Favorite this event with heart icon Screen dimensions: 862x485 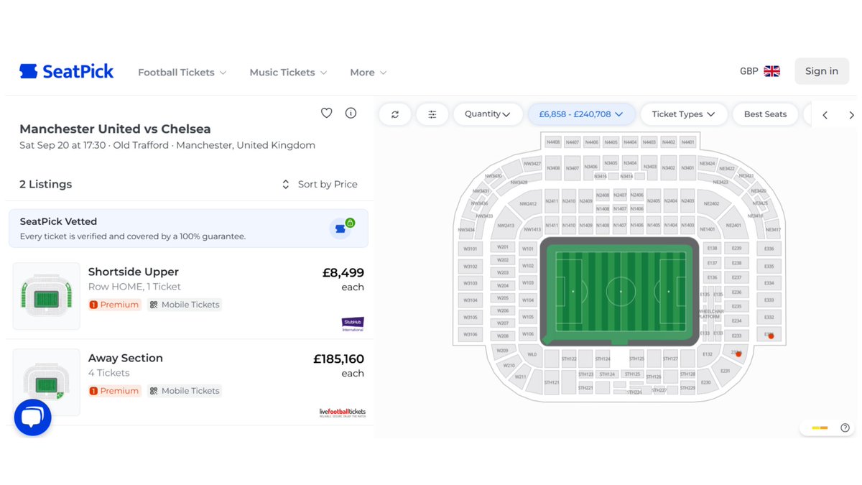tap(326, 113)
